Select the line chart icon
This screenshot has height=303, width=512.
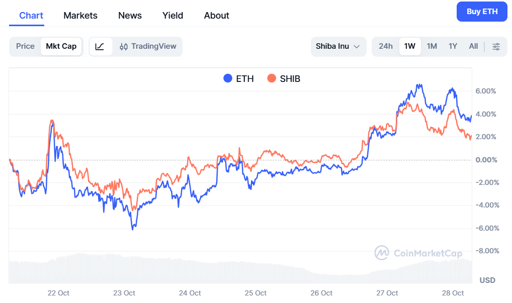(x=99, y=46)
